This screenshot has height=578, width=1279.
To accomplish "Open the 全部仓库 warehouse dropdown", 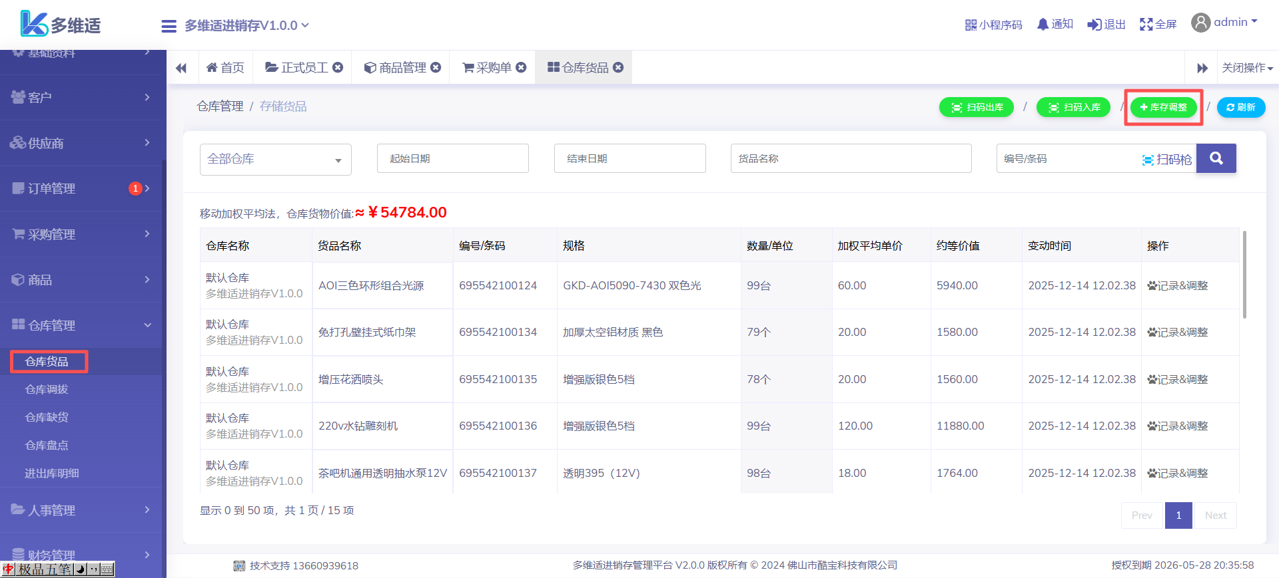I will tap(275, 160).
